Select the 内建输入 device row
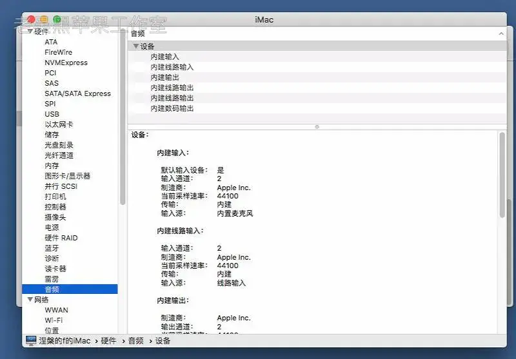The width and height of the screenshot is (516, 359). pyautogui.click(x=317, y=57)
